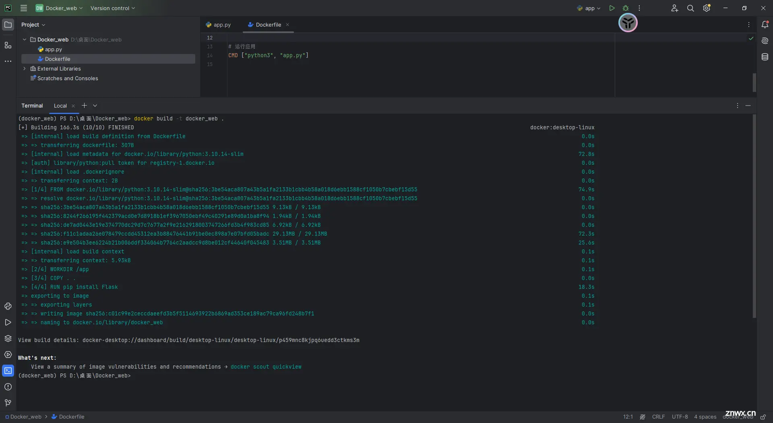Open IDE settings gear
This screenshot has width=773, height=423.
tap(707, 8)
